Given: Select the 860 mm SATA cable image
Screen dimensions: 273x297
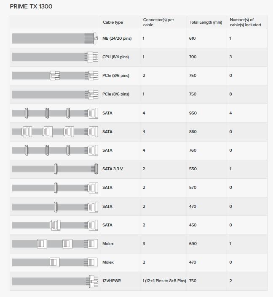Looking at the screenshot, I should (x=55, y=132).
